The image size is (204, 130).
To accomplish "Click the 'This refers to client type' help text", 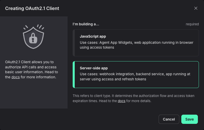I will tap(133, 99).
